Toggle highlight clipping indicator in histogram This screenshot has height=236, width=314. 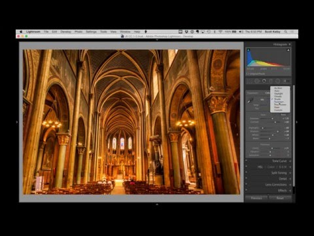(288, 50)
